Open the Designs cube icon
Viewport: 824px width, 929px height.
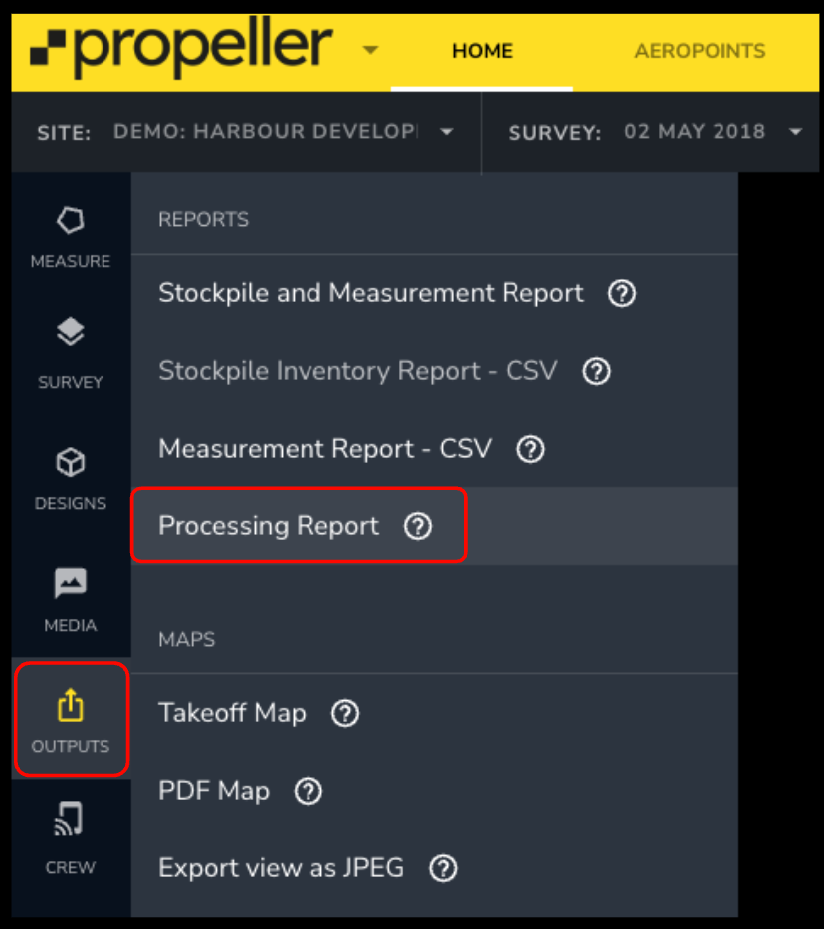click(x=70, y=464)
